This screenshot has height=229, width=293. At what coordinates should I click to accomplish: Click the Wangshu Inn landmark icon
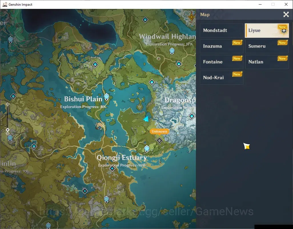click(99, 126)
